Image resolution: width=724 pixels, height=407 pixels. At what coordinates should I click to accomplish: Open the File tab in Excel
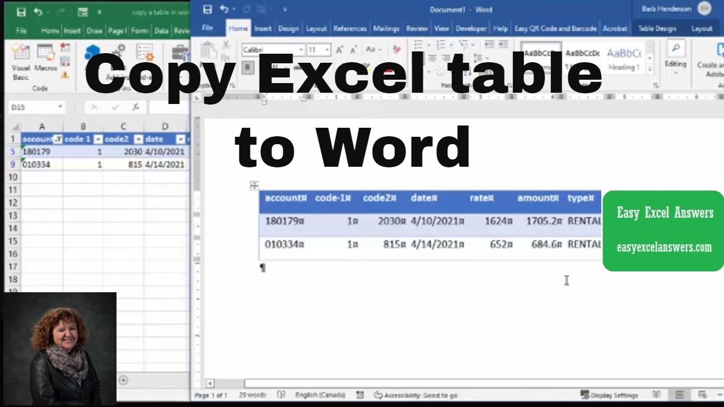coord(21,31)
